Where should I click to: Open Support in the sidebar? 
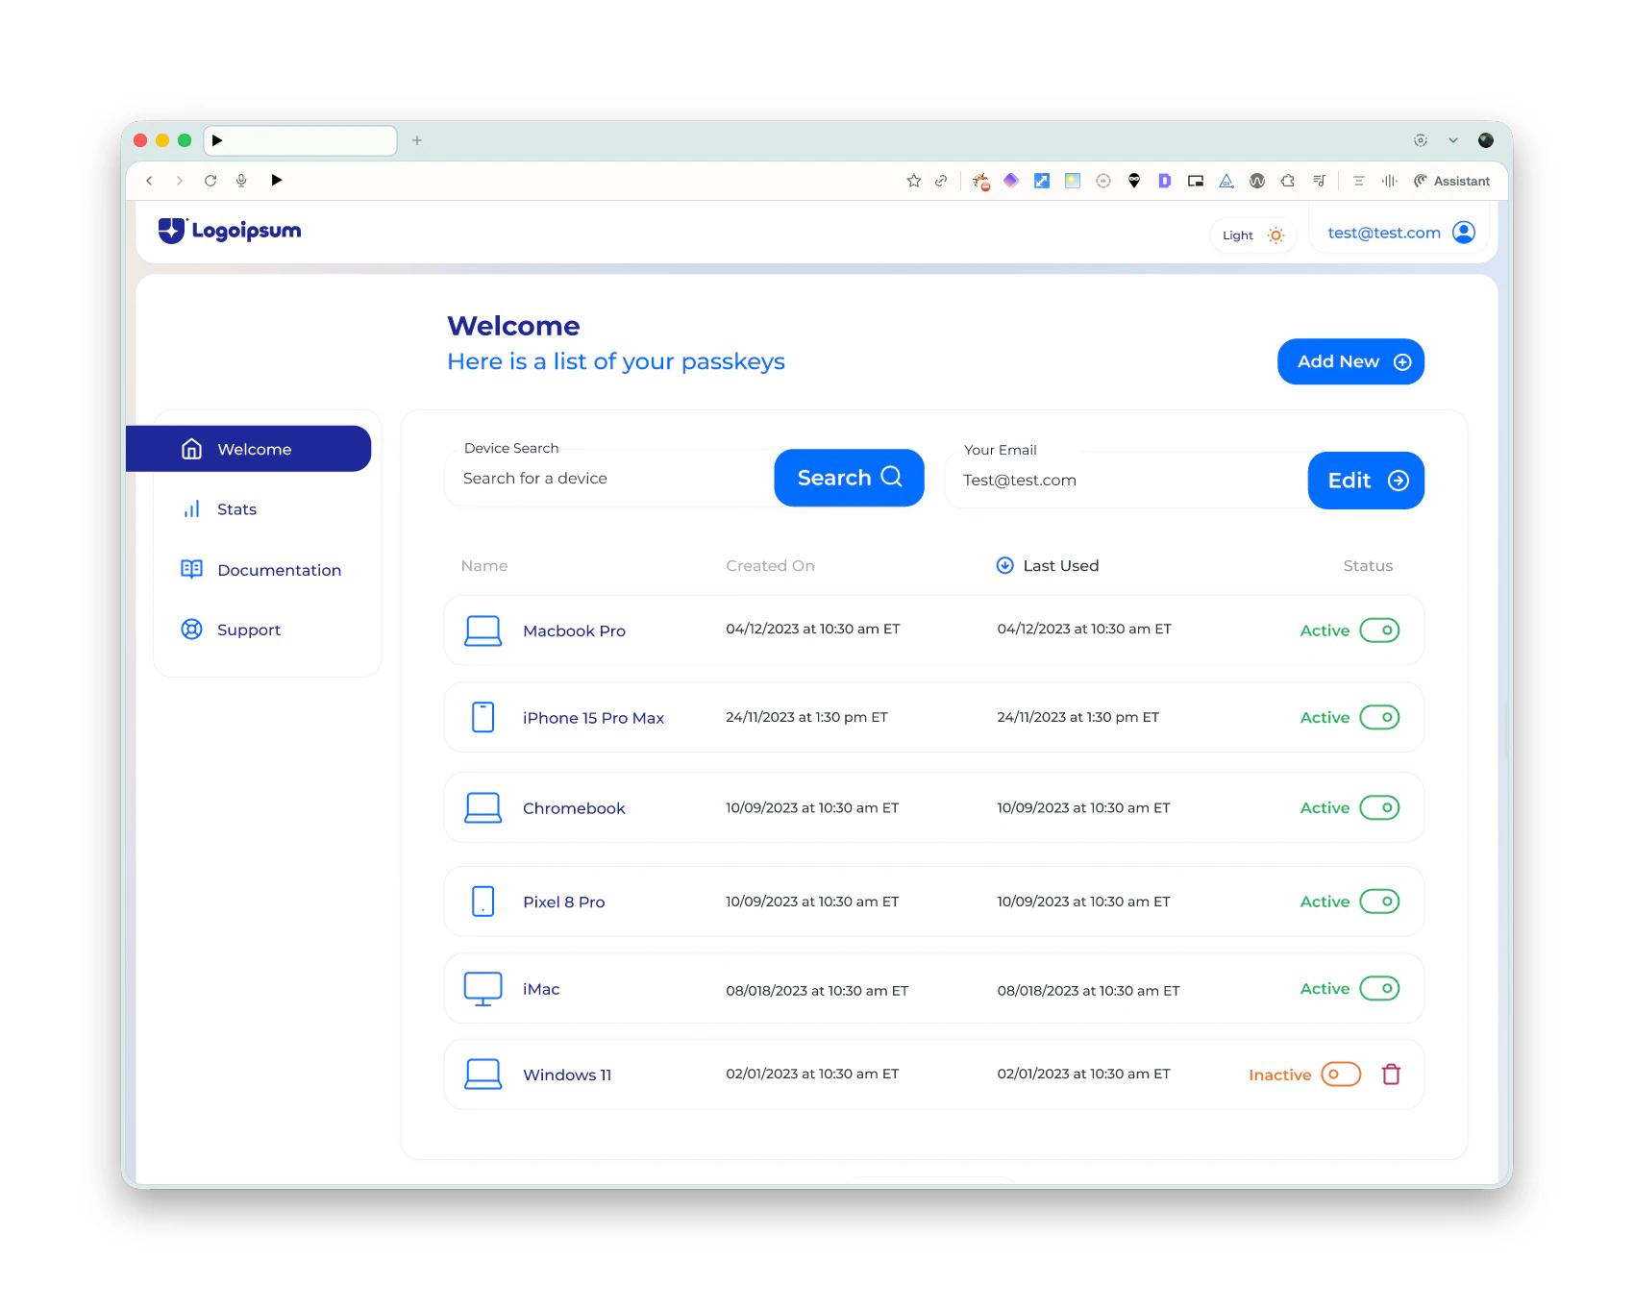pyautogui.click(x=231, y=630)
